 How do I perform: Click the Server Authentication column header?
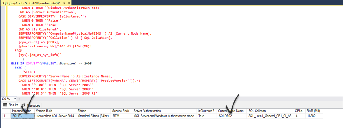[x=164, y=111]
